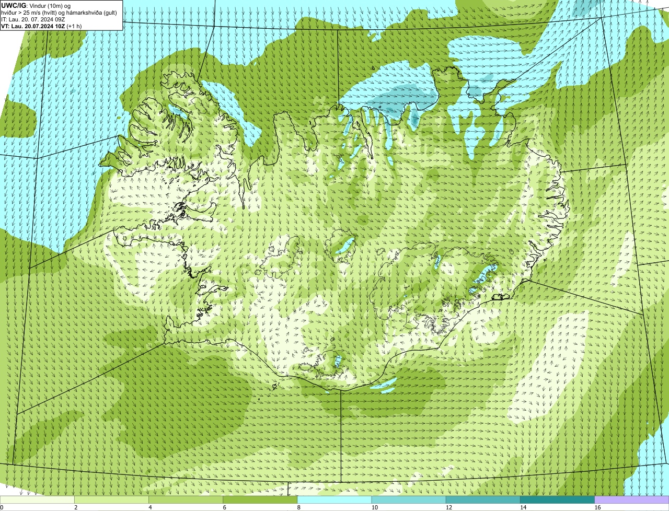Click the legend scale label "14"
Viewport: 669px width, 511px height.
(x=523, y=507)
